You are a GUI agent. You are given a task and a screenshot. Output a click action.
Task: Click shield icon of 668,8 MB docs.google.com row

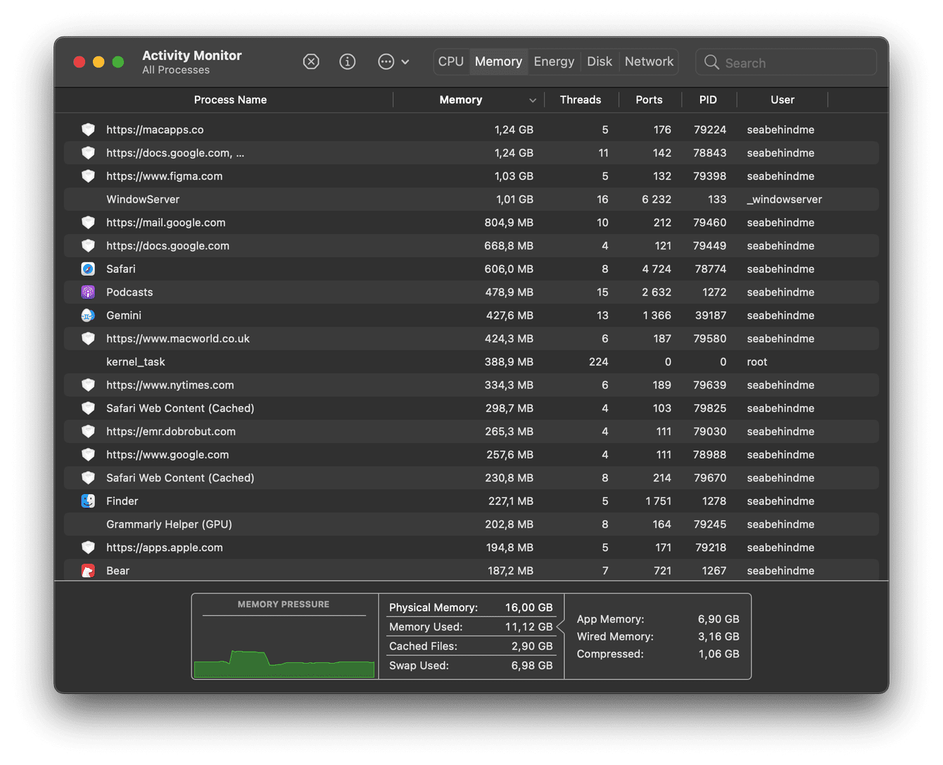[88, 246]
